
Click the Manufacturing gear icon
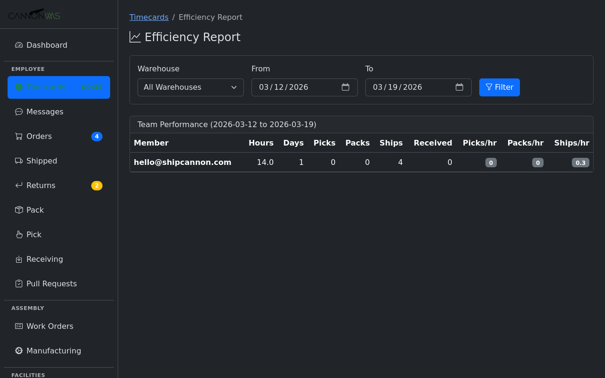(x=18, y=351)
